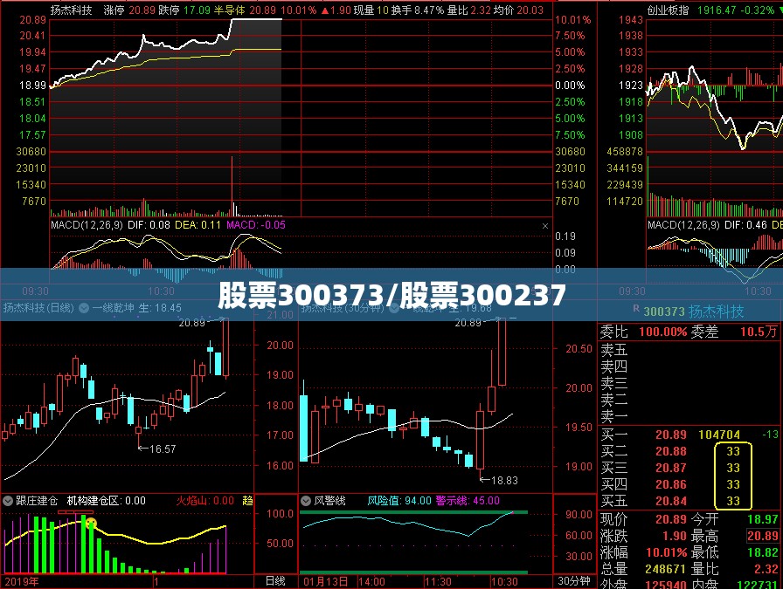
Task: Expand dropdown next to 跟庄建仓 indicator
Action: (8, 501)
